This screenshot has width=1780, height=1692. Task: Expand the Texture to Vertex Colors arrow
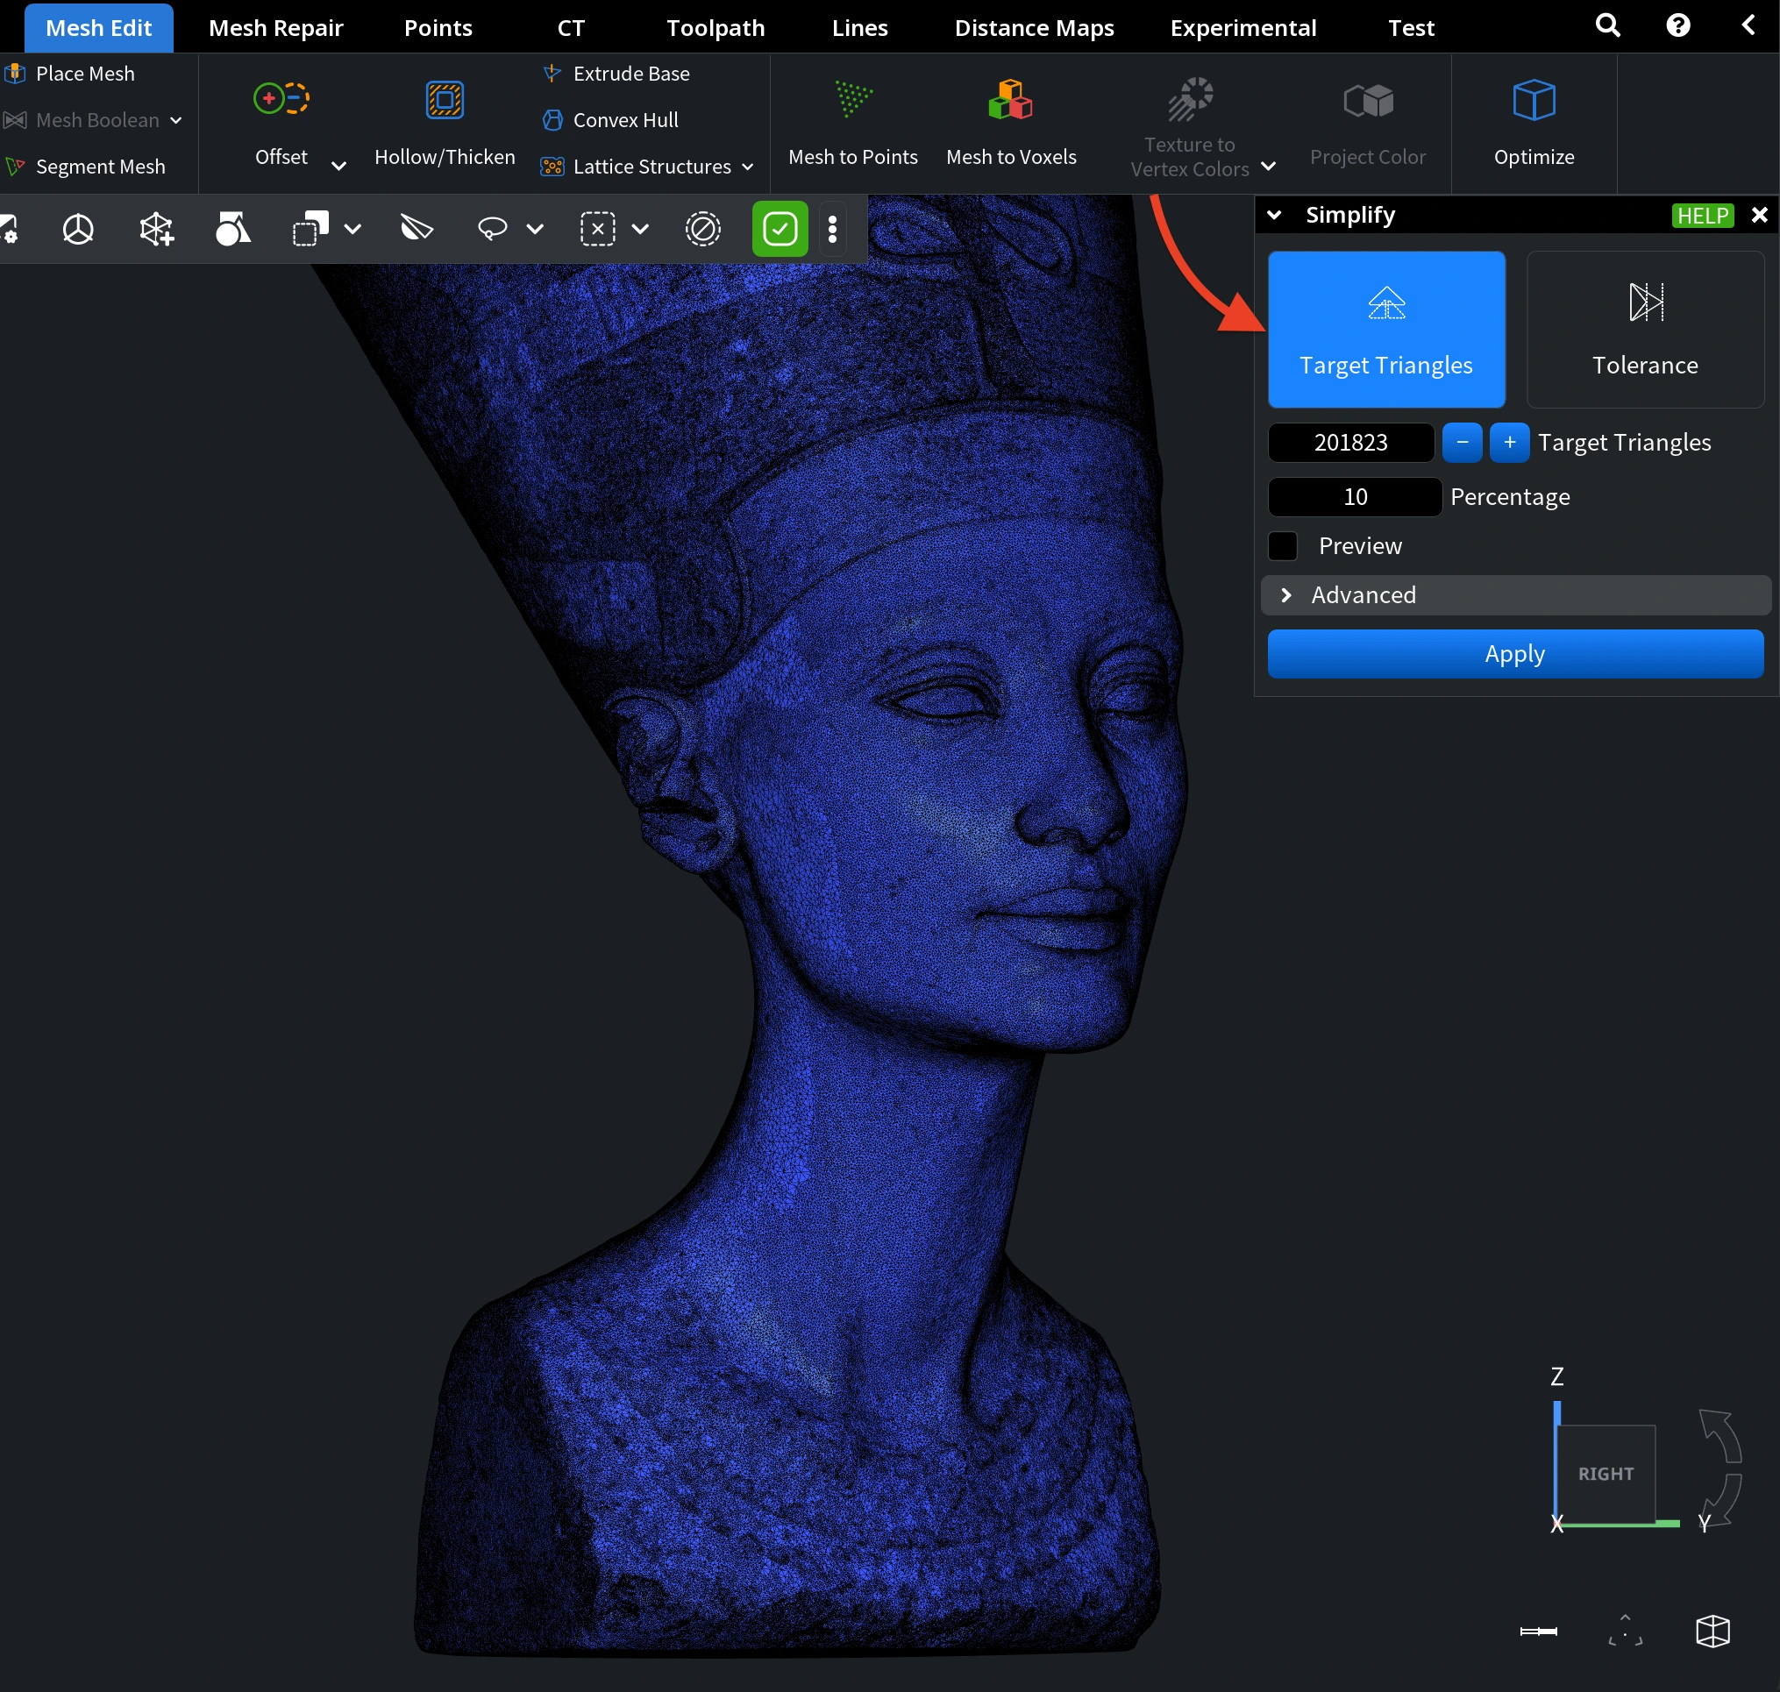(1268, 166)
